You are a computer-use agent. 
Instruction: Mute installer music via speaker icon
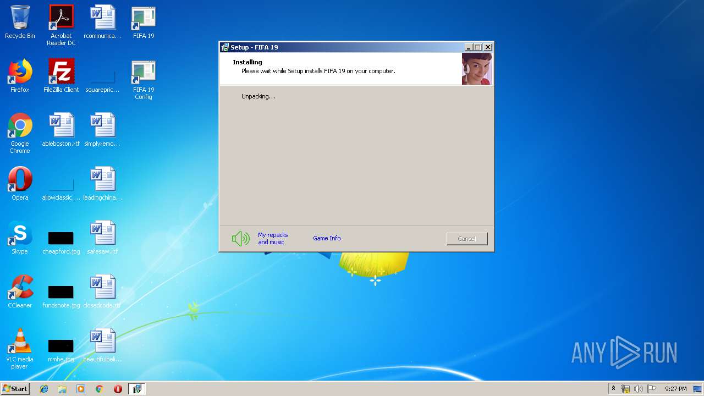(x=241, y=238)
